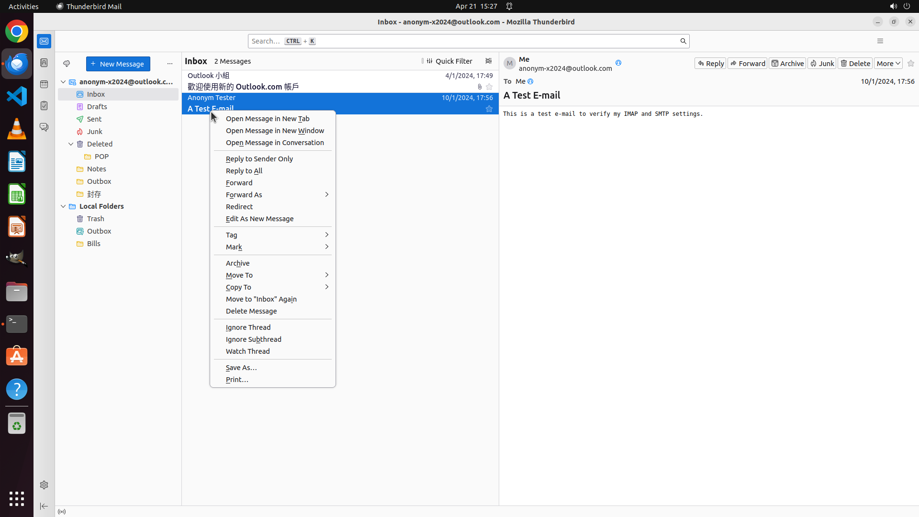Click the Junk button in message header
This screenshot has width=919, height=517.
[x=822, y=63]
